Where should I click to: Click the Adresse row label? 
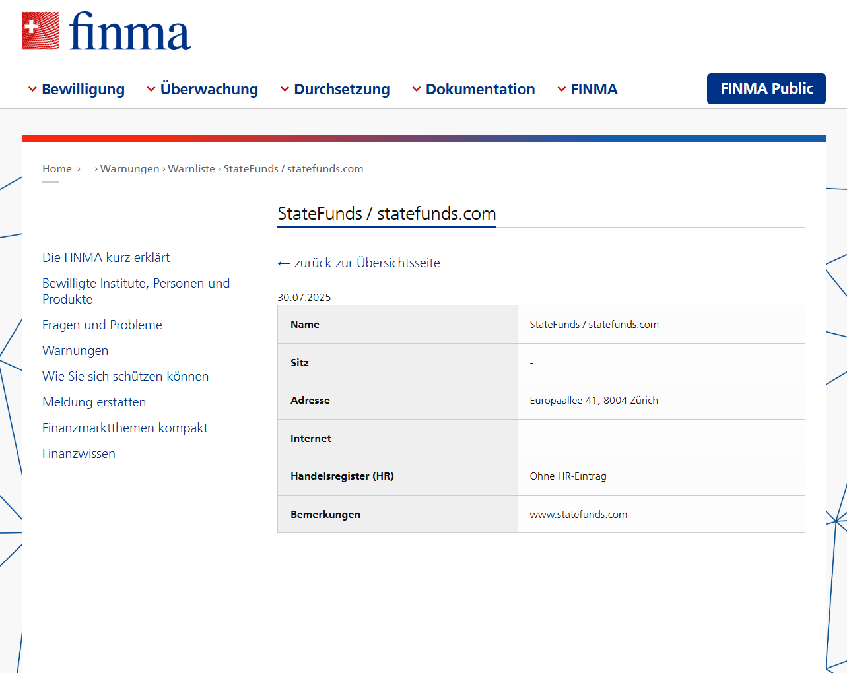310,401
